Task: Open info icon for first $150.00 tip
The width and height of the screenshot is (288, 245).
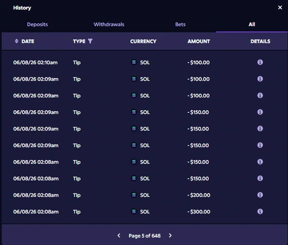Action: click(x=260, y=112)
